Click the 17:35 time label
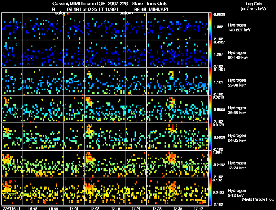 tap(178, 208)
